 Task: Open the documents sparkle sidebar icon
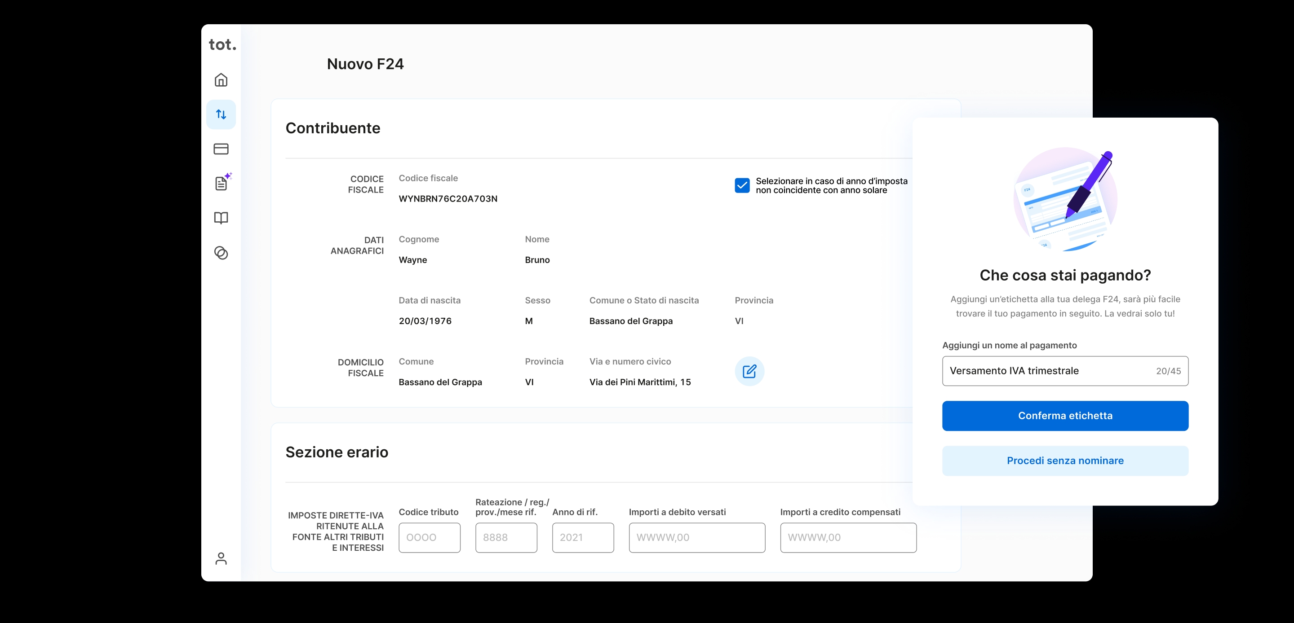pos(222,183)
